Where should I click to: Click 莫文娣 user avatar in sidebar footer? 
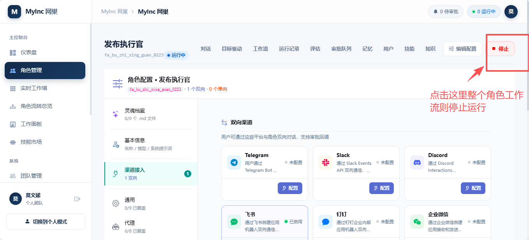[16, 199]
